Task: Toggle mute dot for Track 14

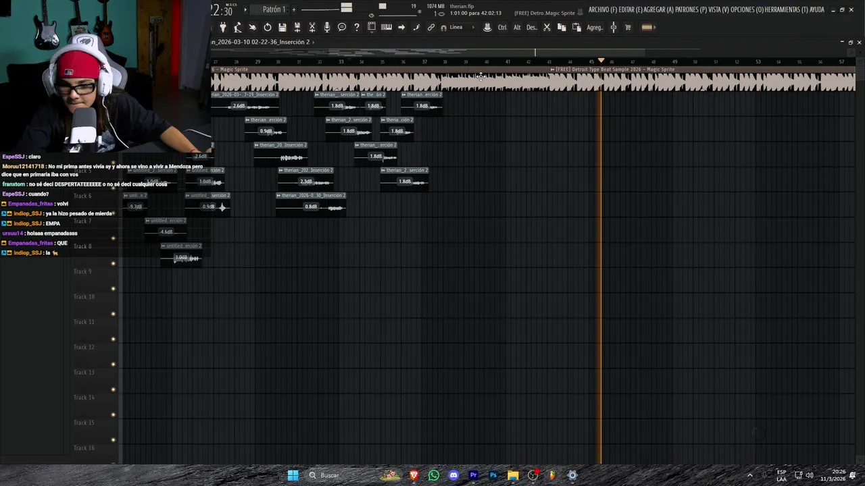Action: coord(113,414)
